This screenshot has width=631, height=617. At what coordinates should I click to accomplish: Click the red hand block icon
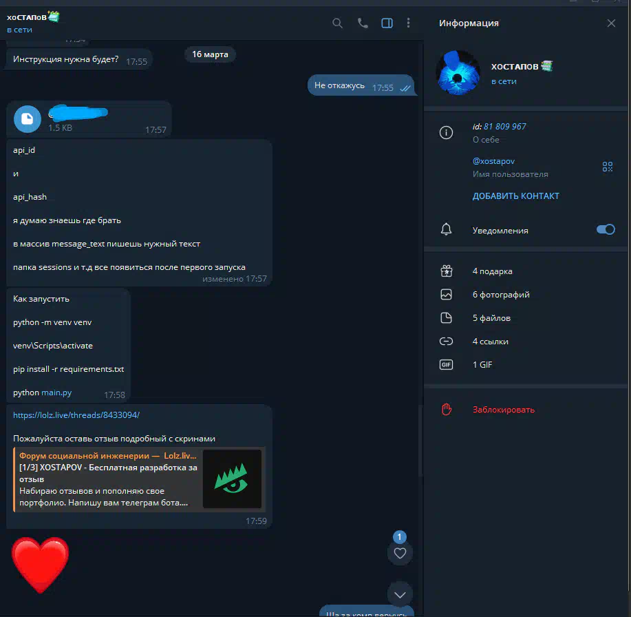pos(447,409)
